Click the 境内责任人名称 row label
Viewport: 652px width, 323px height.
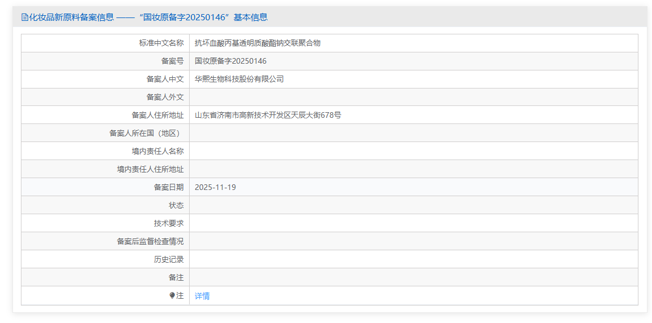(x=157, y=151)
